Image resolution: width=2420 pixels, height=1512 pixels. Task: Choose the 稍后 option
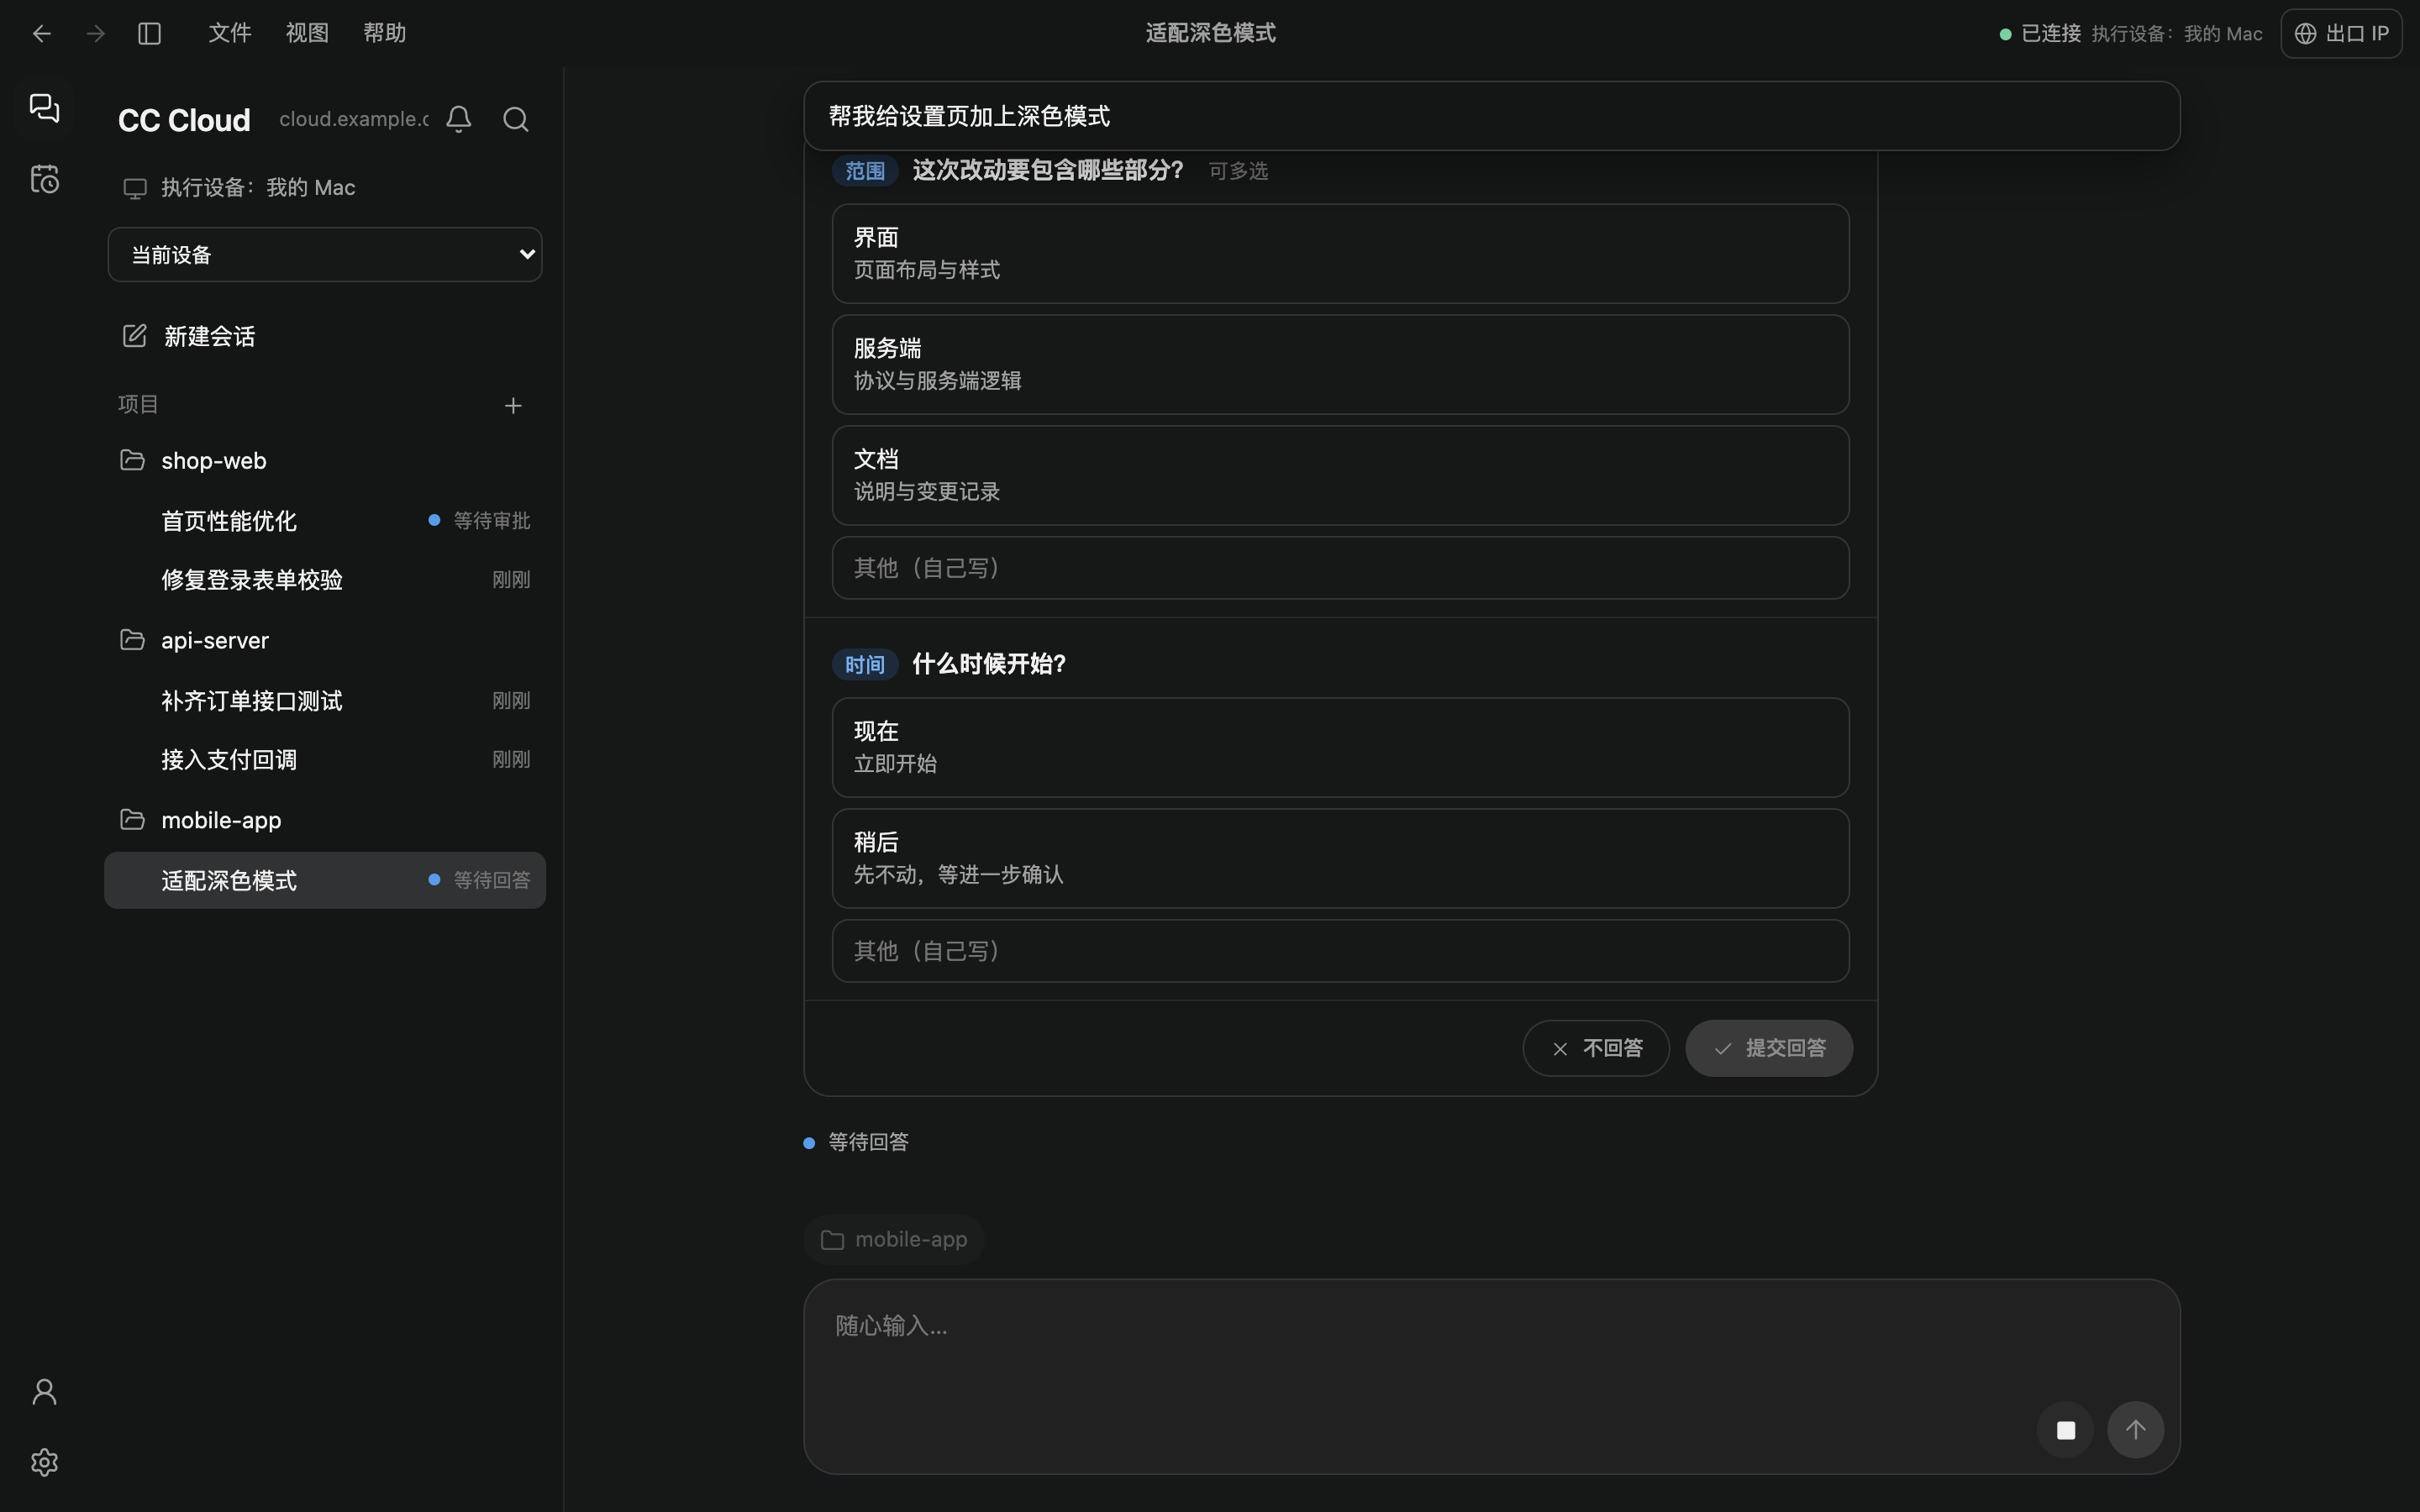coord(1340,859)
